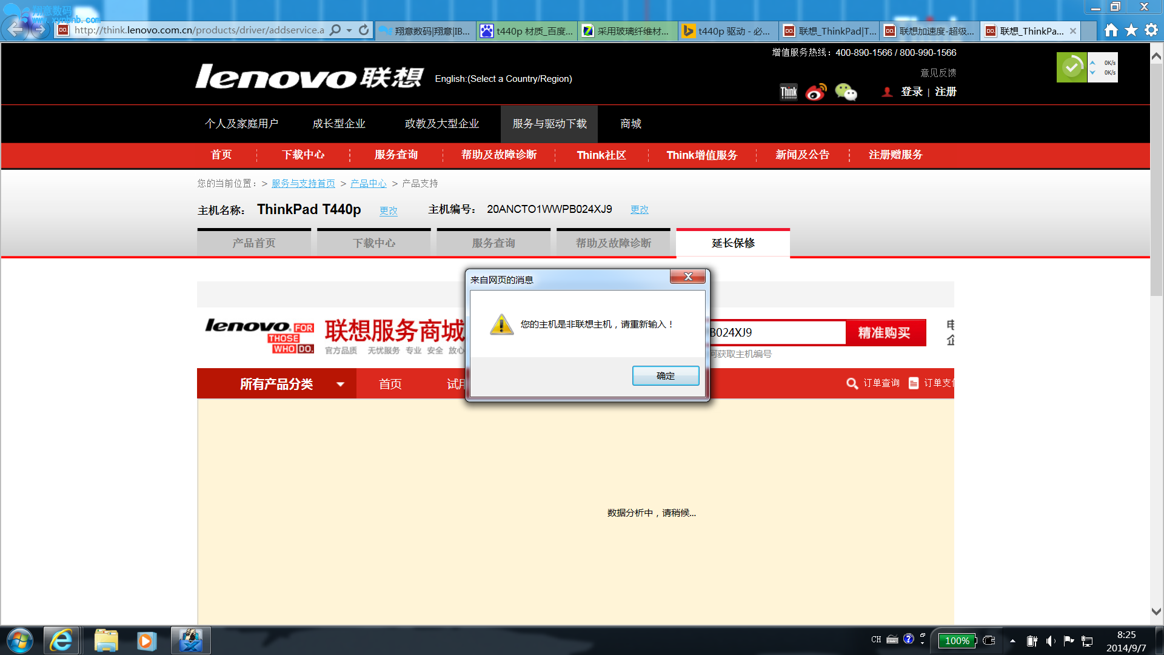This screenshot has width=1164, height=655.
Task: Open 成长型企业 menu
Action: (x=339, y=124)
